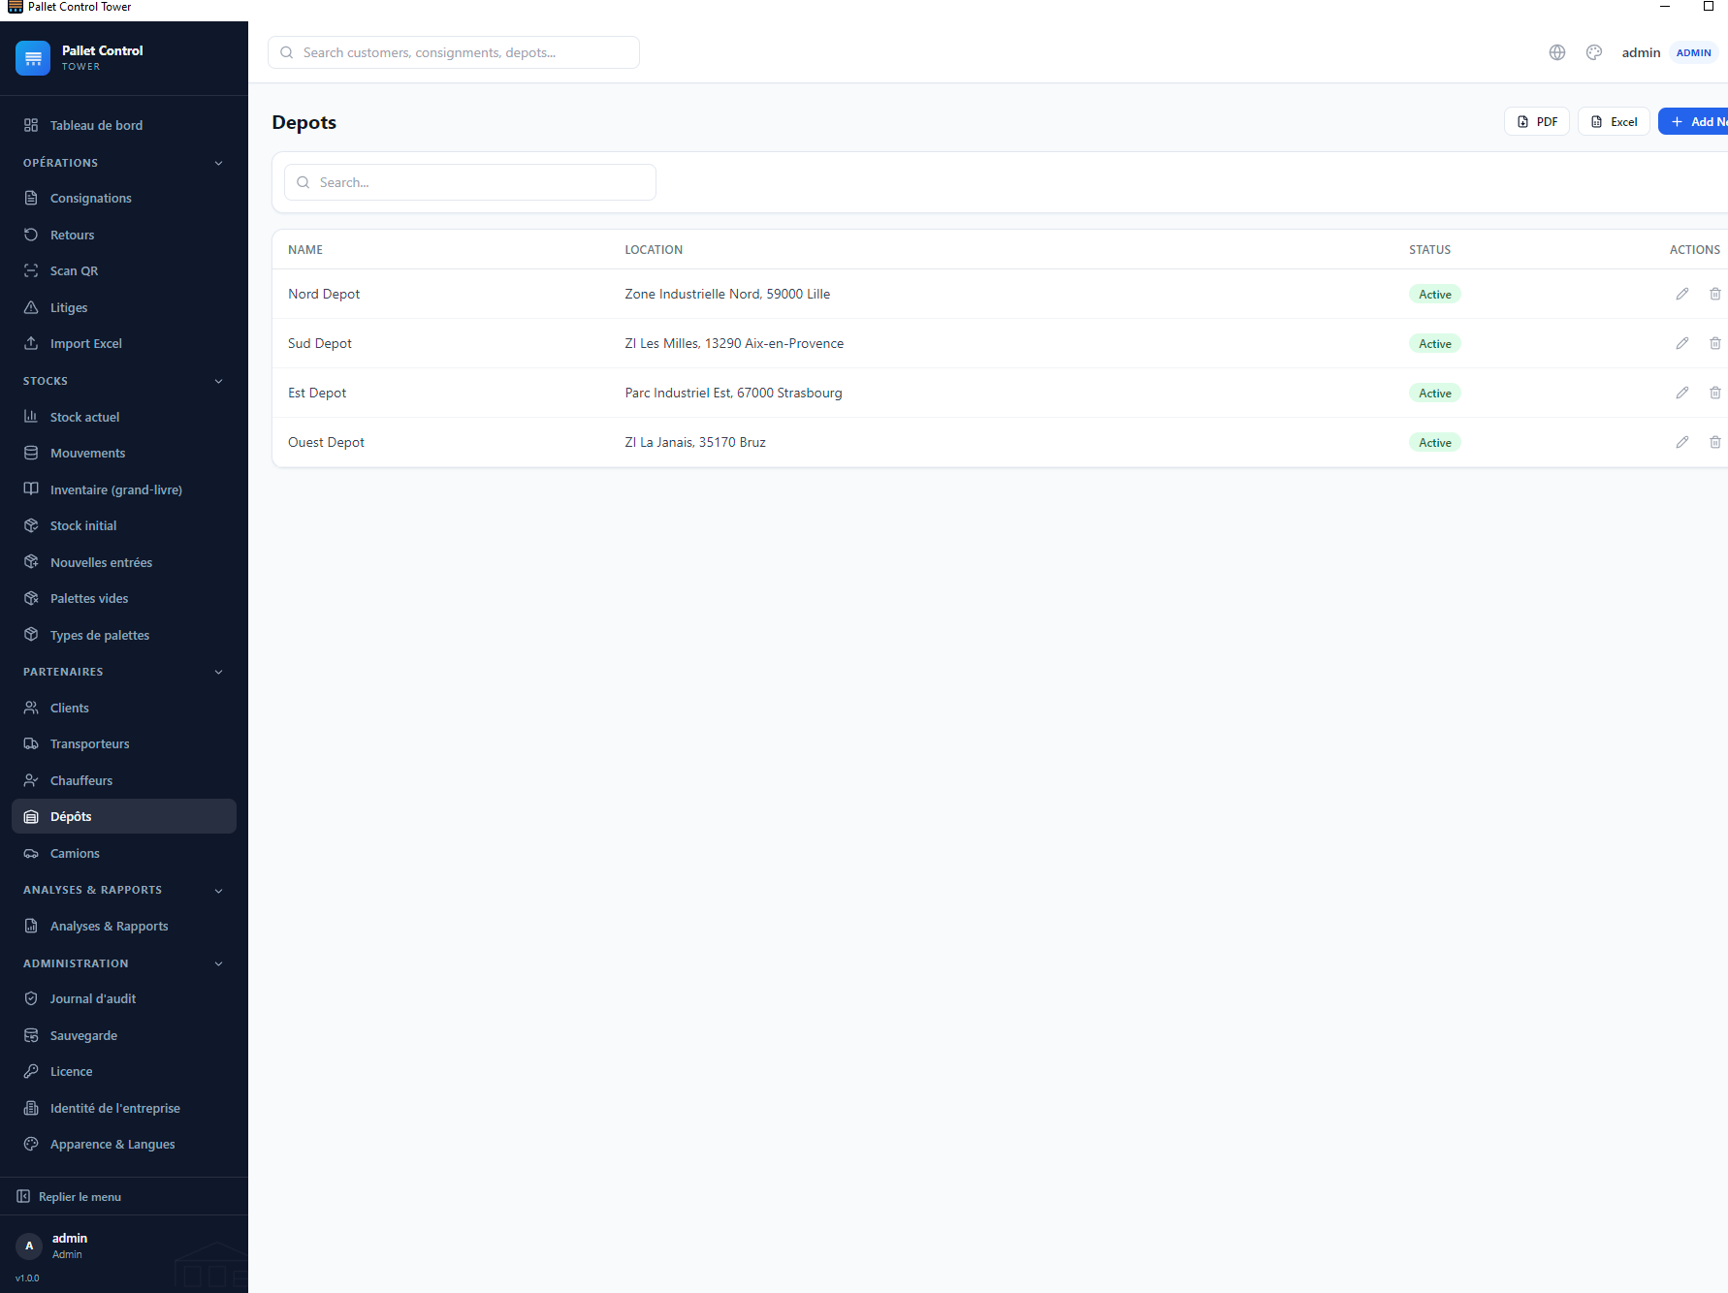1728x1293 pixels.
Task: Open Tableau de bord
Action: (124, 125)
